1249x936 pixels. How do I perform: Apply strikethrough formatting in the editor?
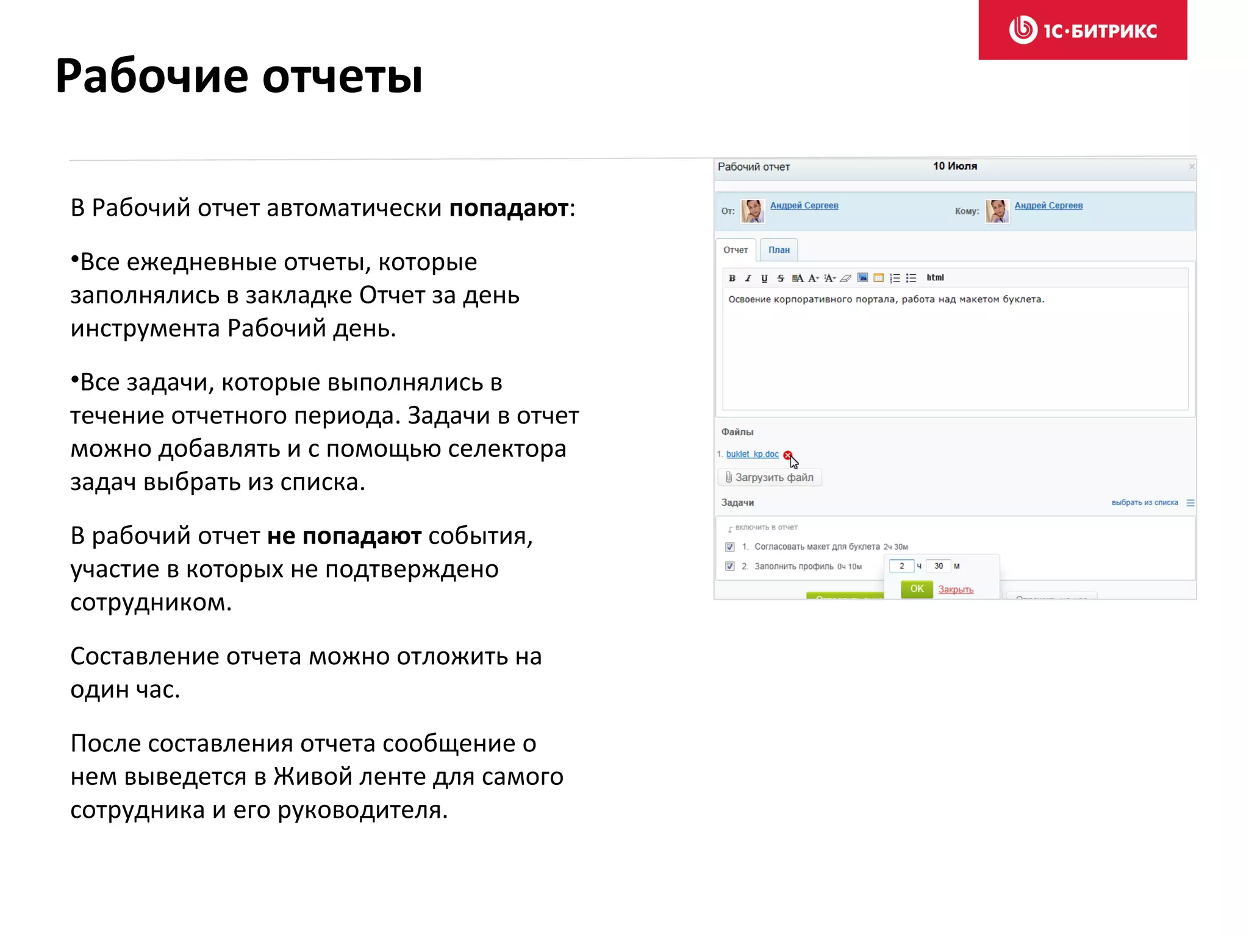(x=781, y=278)
